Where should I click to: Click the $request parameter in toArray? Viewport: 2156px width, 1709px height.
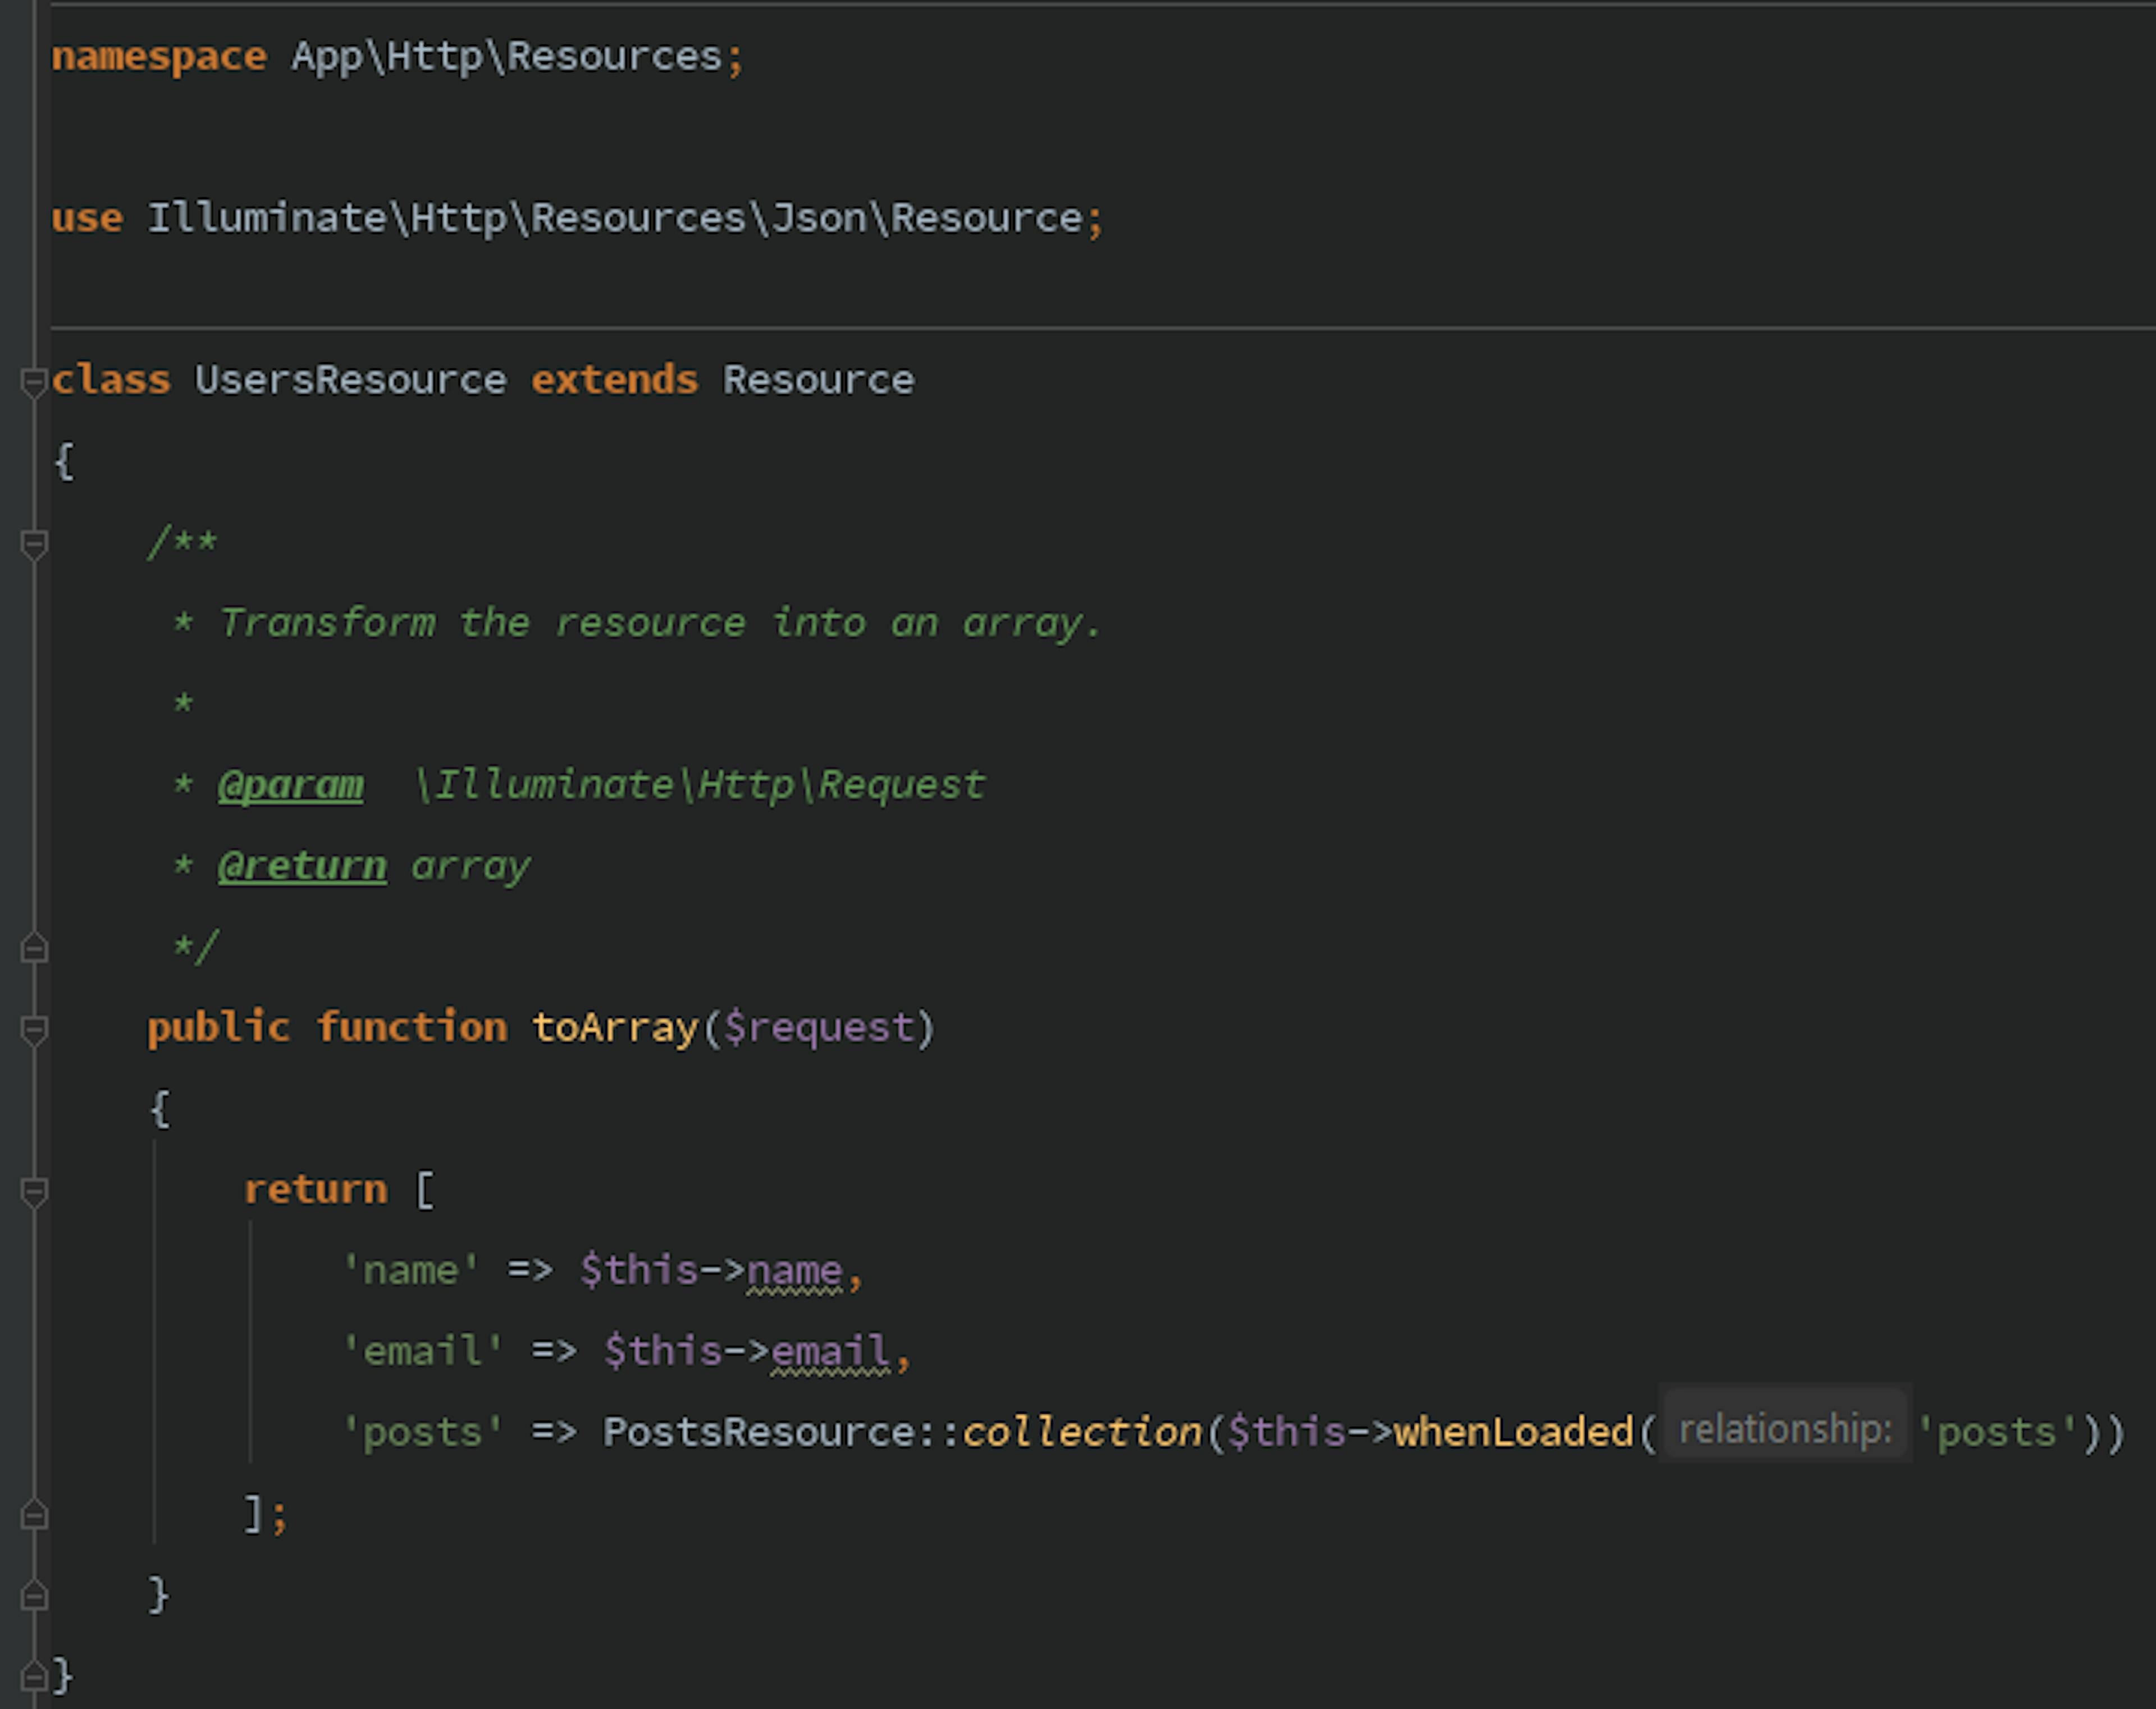[x=820, y=1027]
